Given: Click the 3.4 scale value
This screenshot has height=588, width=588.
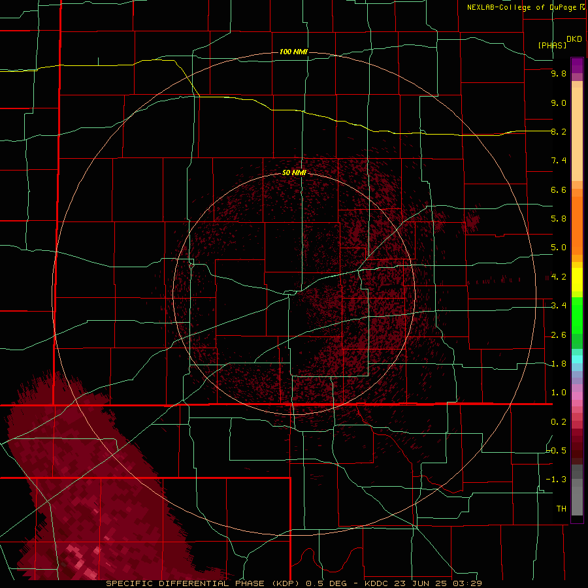Looking at the screenshot, I should [x=559, y=306].
